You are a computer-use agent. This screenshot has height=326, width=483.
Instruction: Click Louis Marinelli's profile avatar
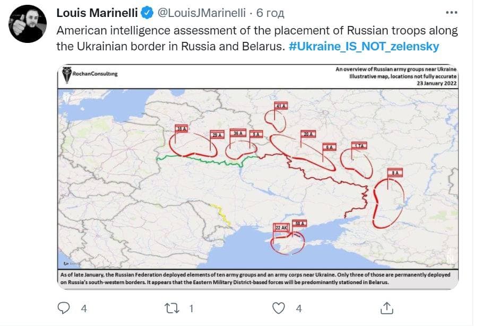(x=25, y=20)
